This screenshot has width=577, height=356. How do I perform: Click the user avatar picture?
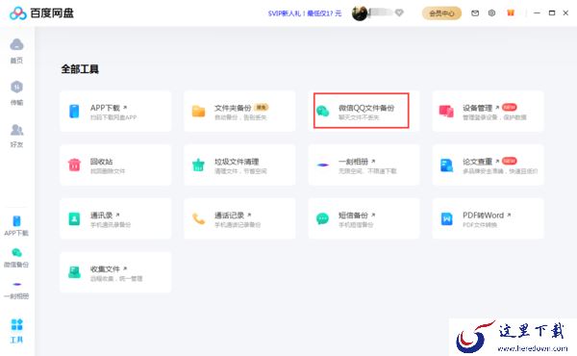coord(360,13)
